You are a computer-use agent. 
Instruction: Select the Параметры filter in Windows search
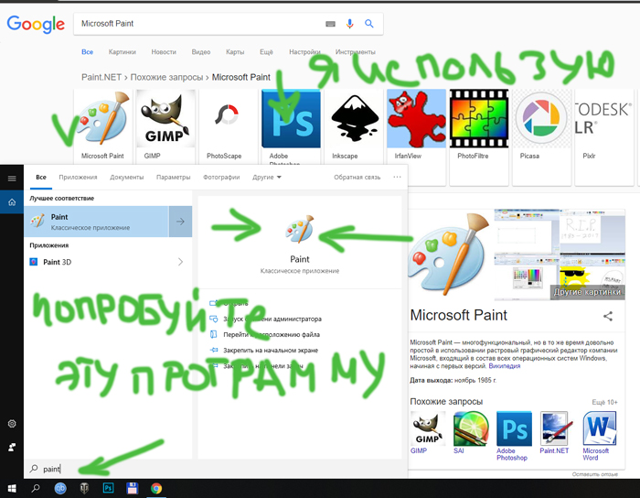tap(173, 177)
